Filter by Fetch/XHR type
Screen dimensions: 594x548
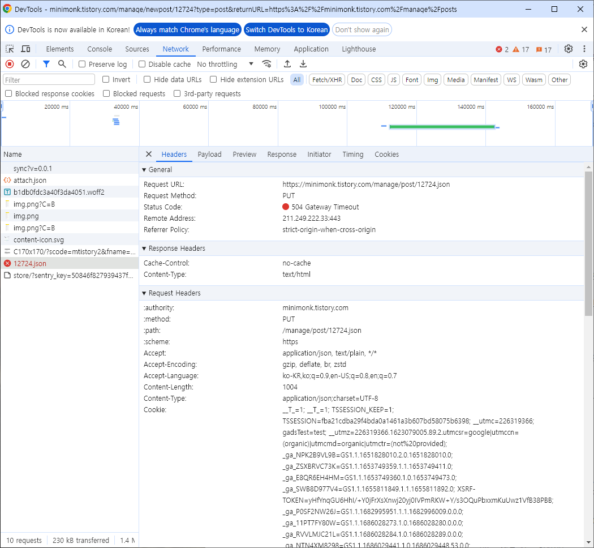[x=327, y=80]
